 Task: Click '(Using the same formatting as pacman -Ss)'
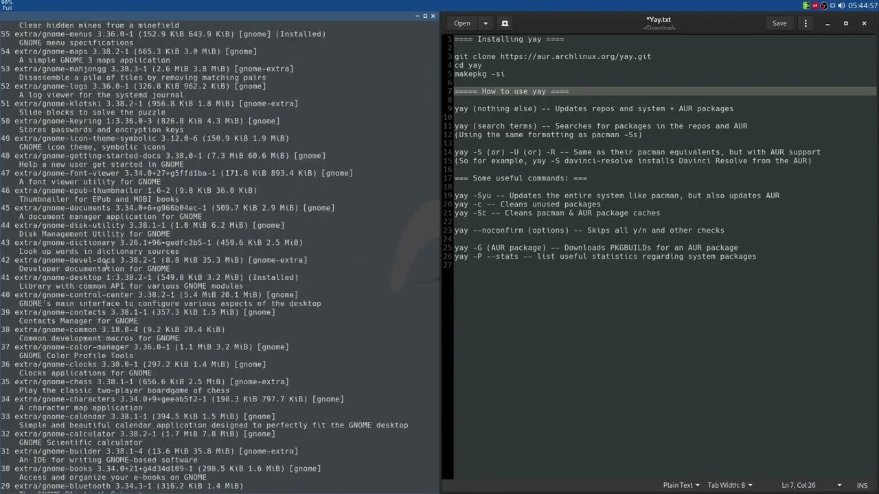[548, 134]
